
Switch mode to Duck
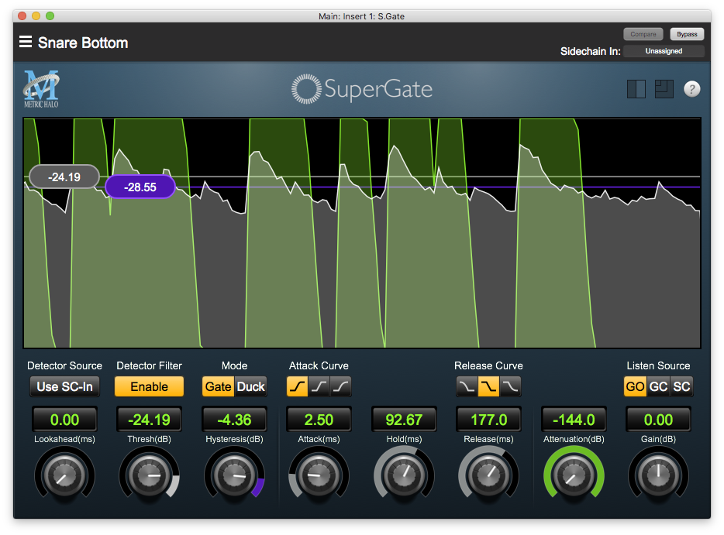point(251,386)
